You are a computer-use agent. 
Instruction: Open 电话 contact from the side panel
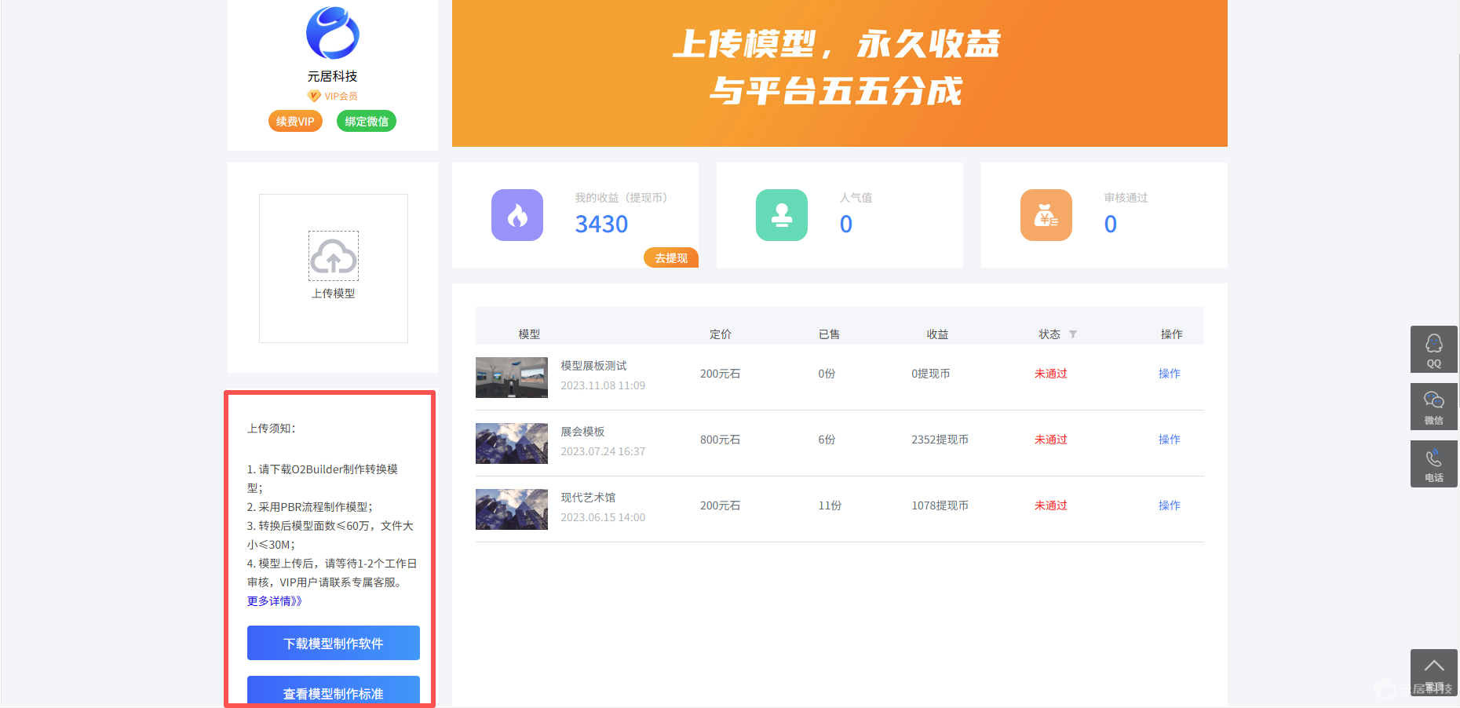(x=1434, y=464)
